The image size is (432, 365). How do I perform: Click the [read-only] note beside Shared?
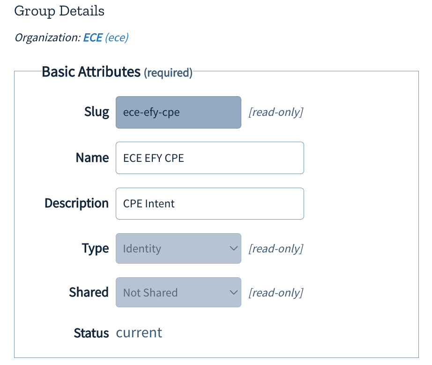pos(276,293)
